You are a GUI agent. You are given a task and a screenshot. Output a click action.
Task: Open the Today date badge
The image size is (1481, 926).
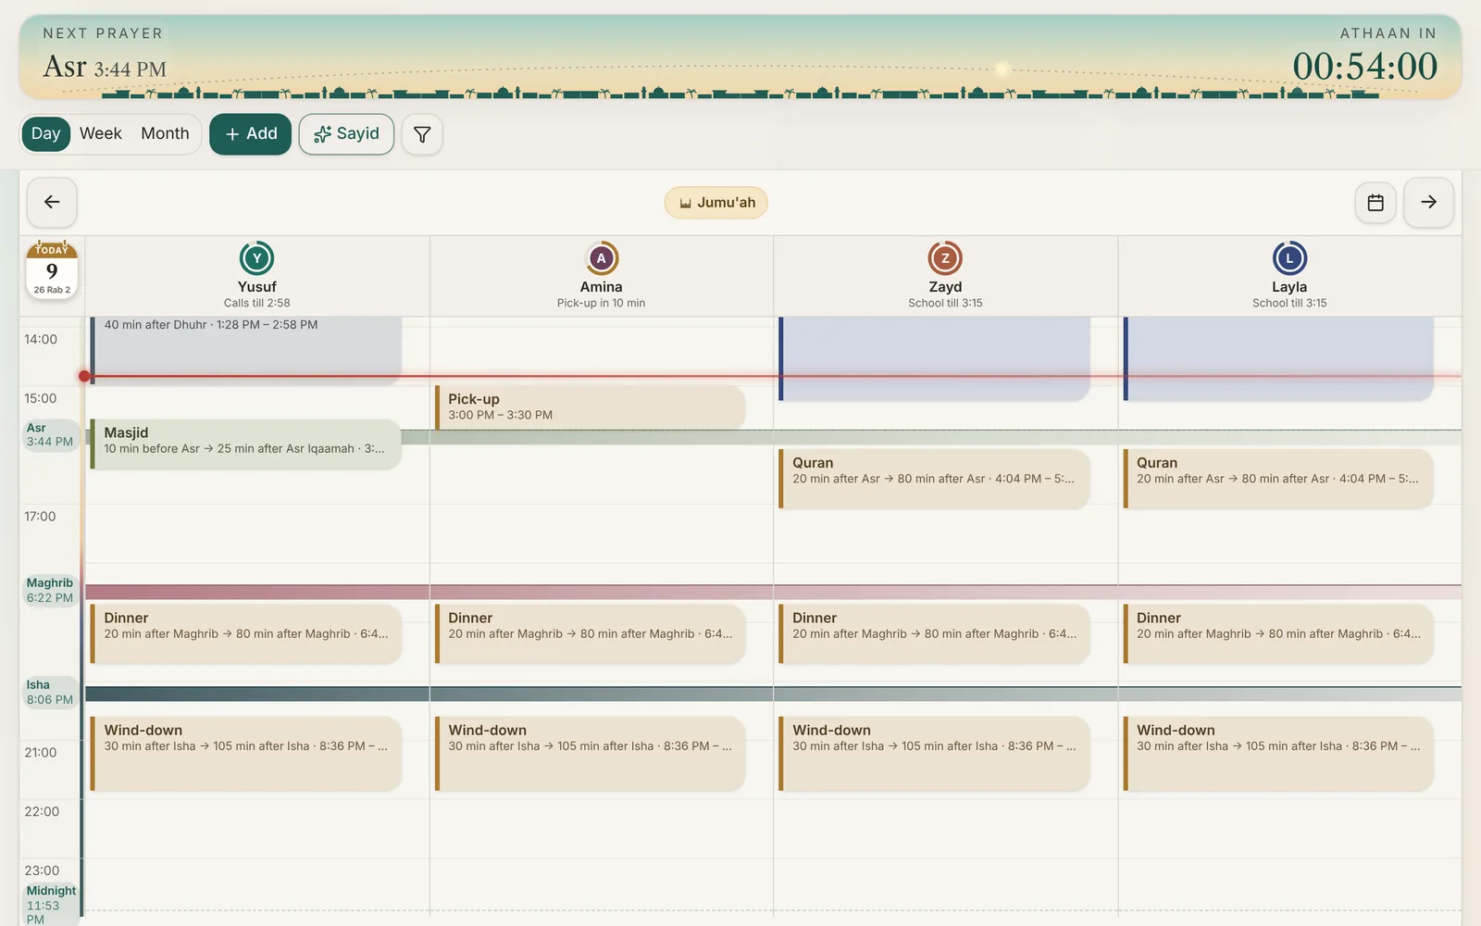click(52, 269)
